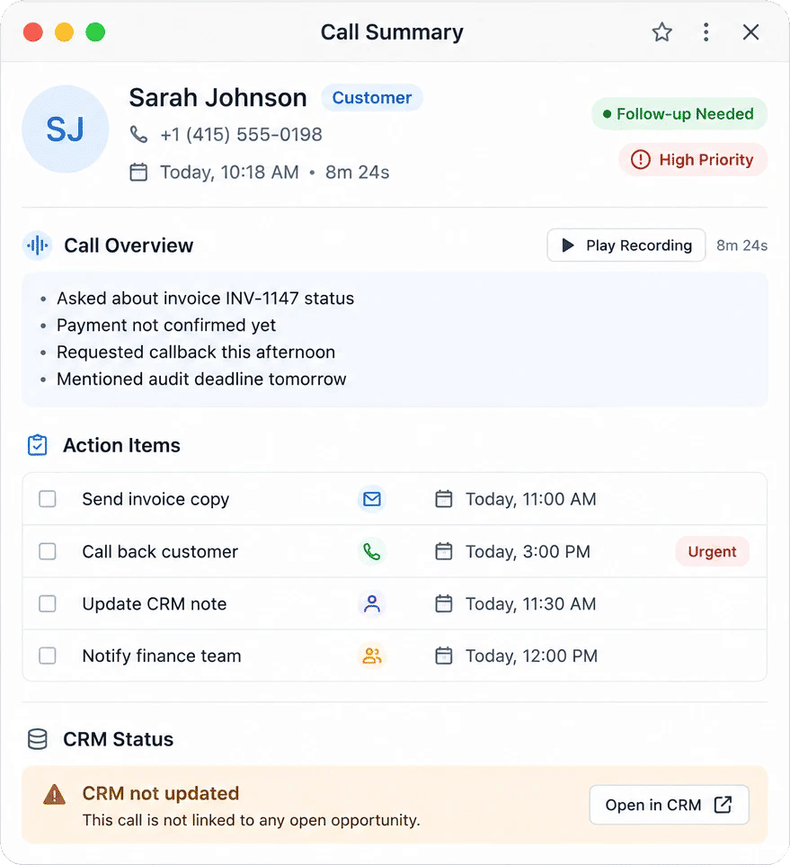Click the green macOS fullscreen button

(95, 32)
